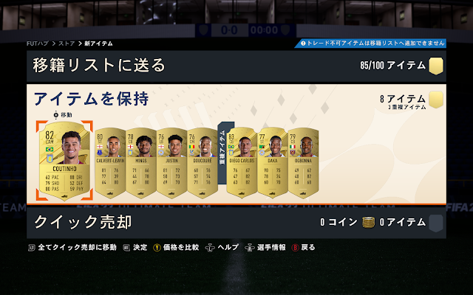The width and height of the screenshot is (473, 295).
Task: Choose the Mings 78 CB card
Action: point(141,163)
